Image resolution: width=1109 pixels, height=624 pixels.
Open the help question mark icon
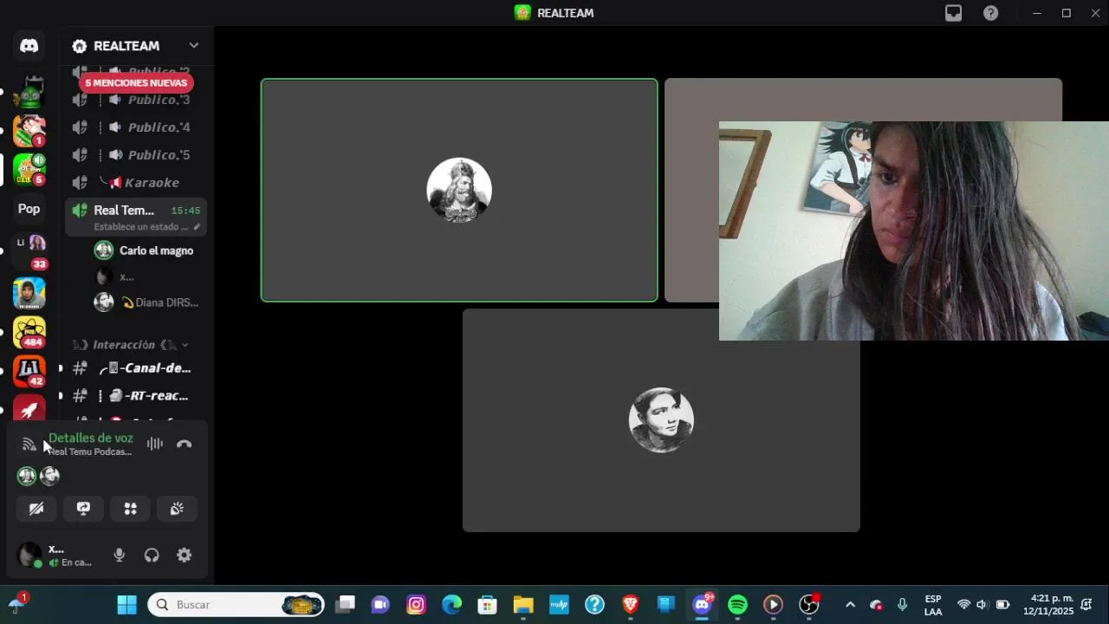[x=990, y=13]
